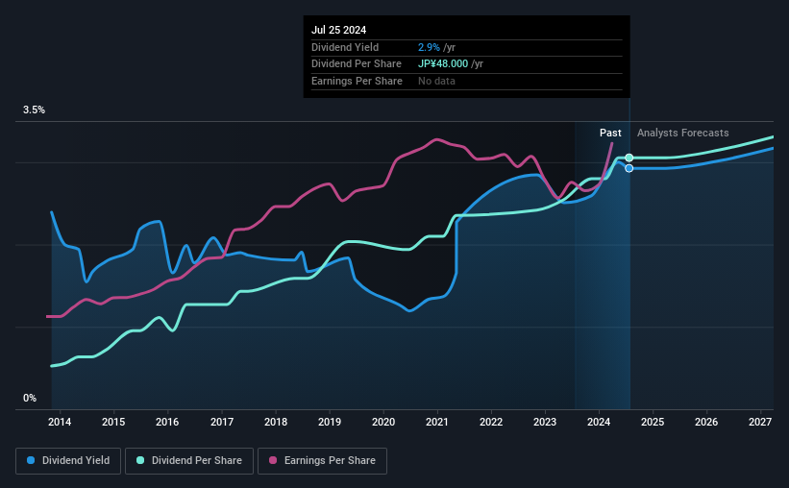The height and width of the screenshot is (488, 789).
Task: Select the blue Dividend Yield data point marker
Action: click(629, 168)
